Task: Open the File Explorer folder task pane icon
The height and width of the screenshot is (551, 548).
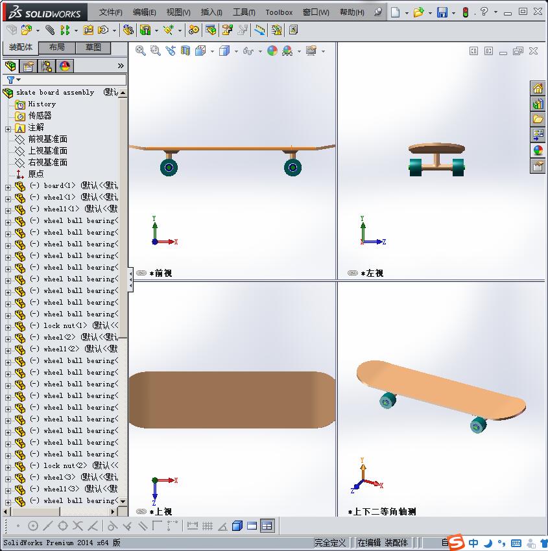Action: (538, 119)
